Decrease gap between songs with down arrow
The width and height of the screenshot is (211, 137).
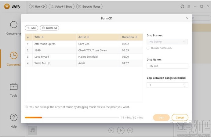[184, 86]
